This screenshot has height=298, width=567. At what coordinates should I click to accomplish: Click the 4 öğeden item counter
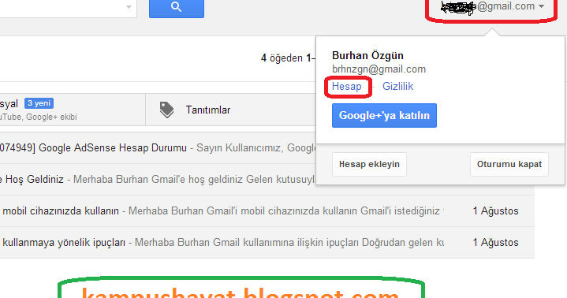tap(288, 58)
